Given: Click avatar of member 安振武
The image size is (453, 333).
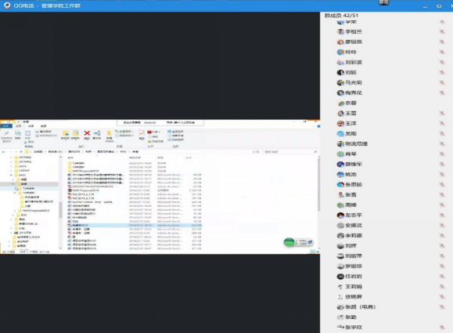Looking at the screenshot, I should pyautogui.click(x=340, y=226).
